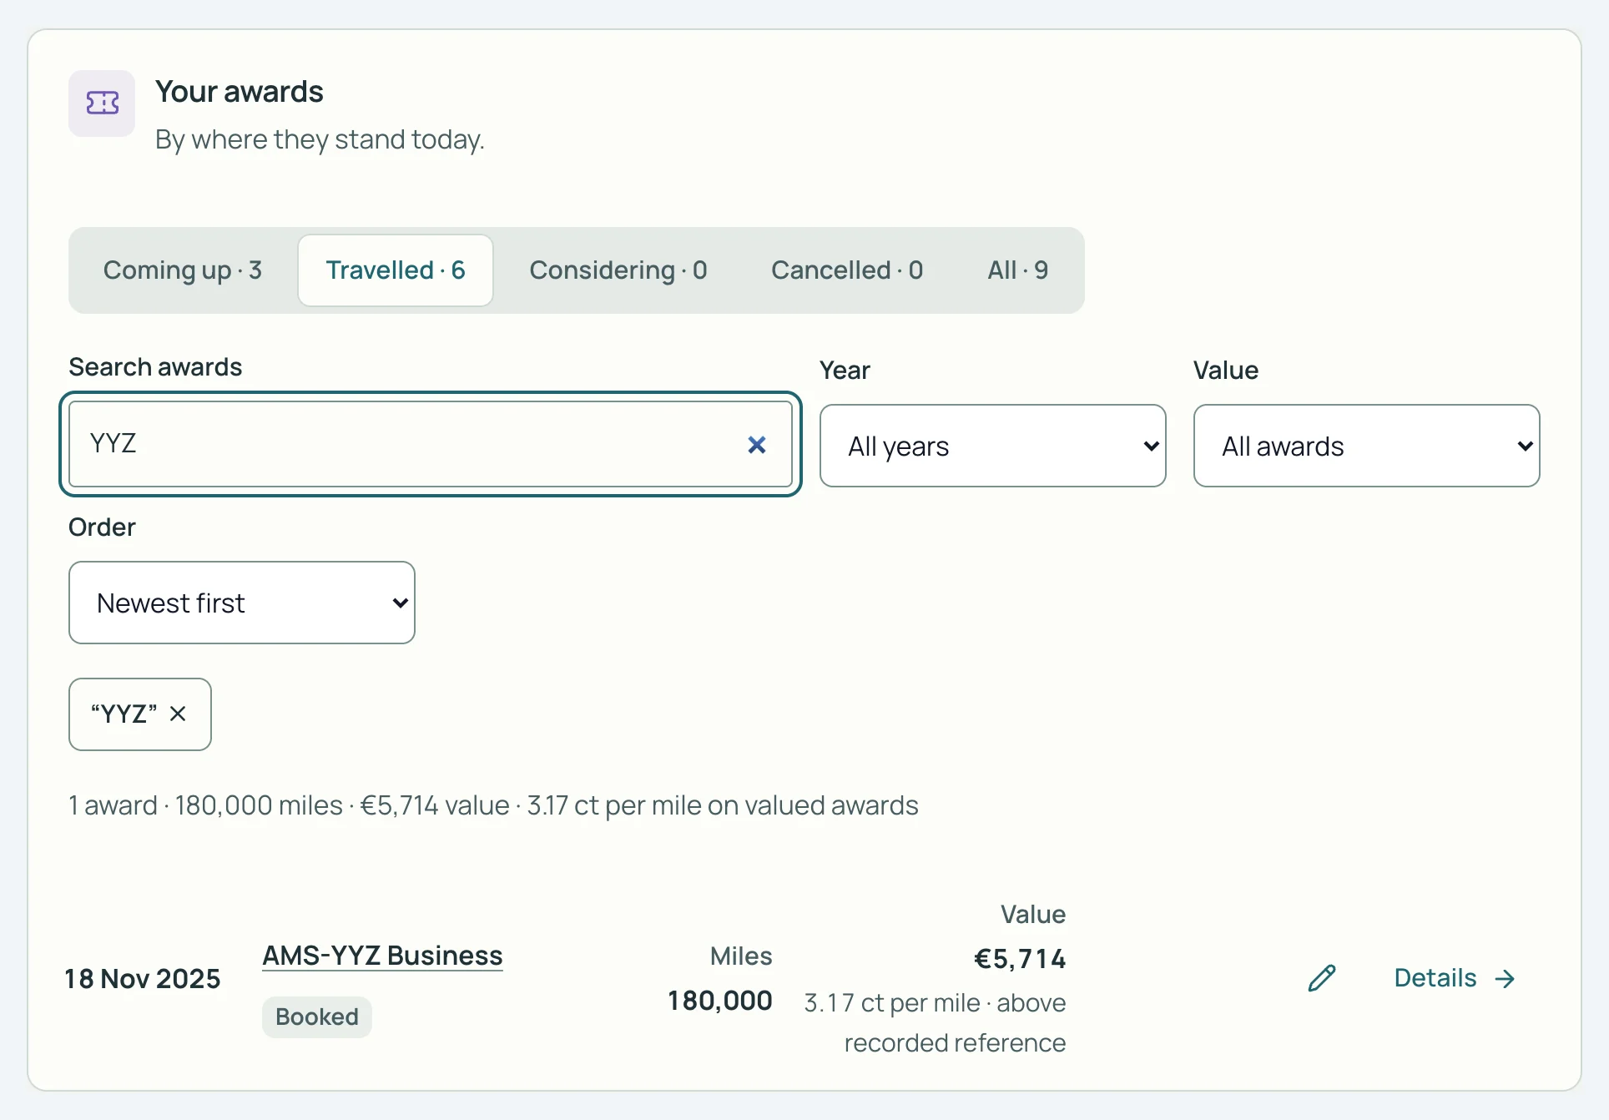This screenshot has height=1120, width=1609.
Task: Show All awards tab
Action: point(1018,270)
